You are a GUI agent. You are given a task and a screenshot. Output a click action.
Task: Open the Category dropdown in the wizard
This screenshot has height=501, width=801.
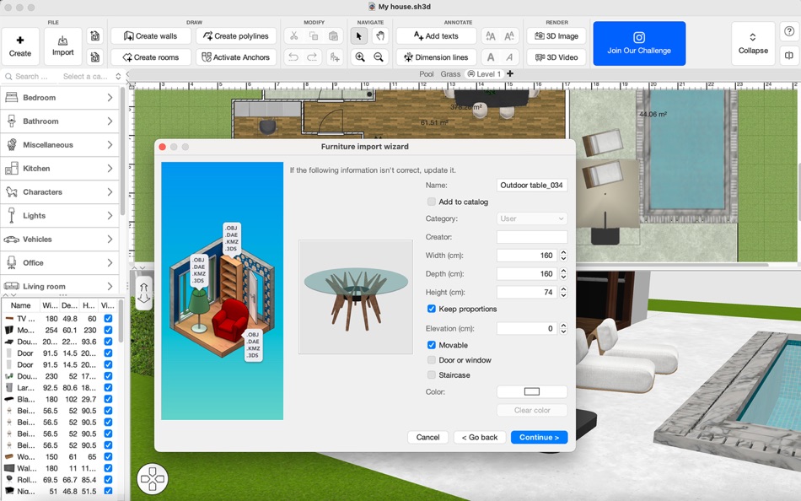531,218
